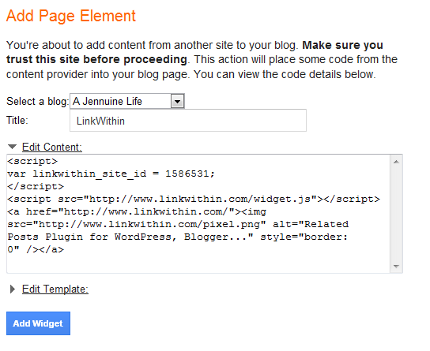The image size is (430, 351).
Task: Click the Select a blog label
Action: click(x=38, y=101)
